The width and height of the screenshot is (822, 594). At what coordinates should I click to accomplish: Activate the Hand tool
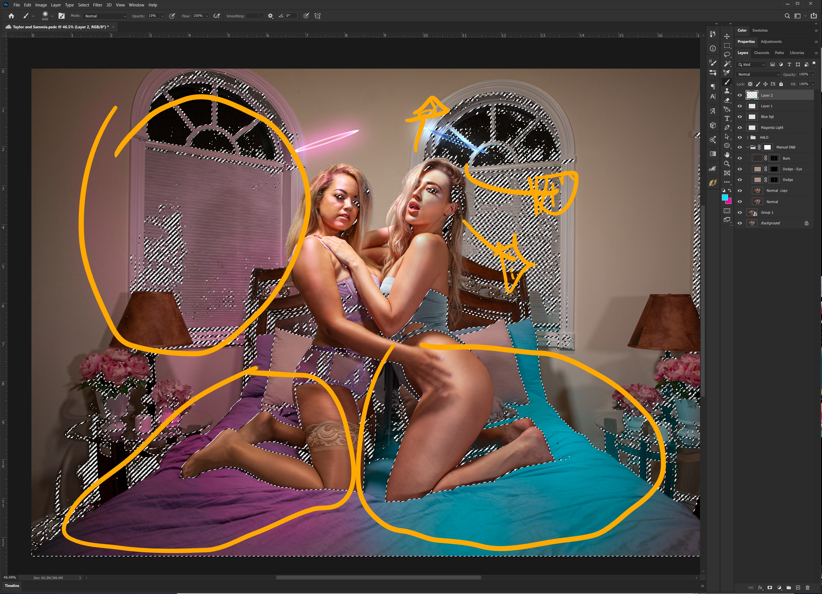[727, 155]
